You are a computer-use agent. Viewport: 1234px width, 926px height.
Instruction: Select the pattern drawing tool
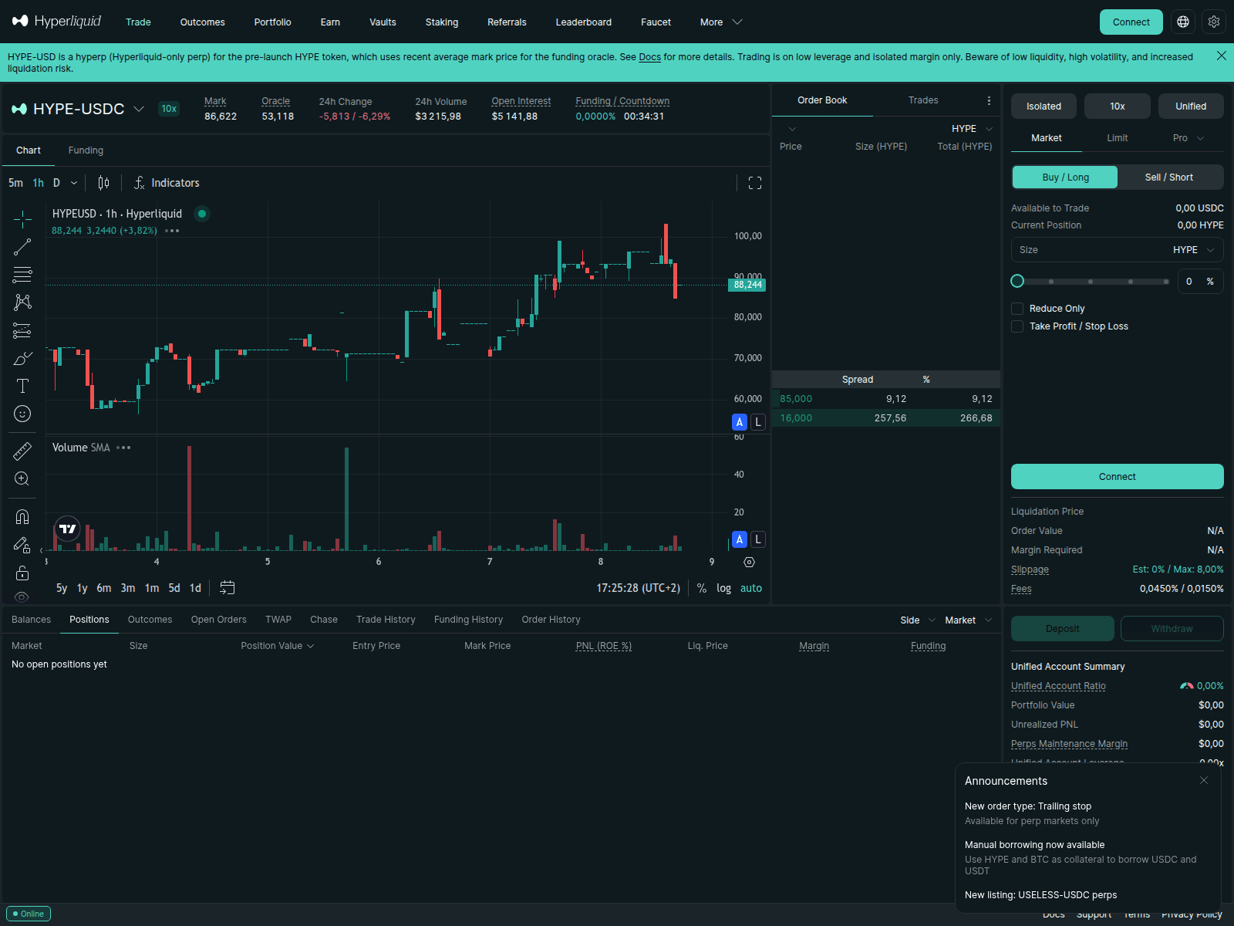(22, 302)
